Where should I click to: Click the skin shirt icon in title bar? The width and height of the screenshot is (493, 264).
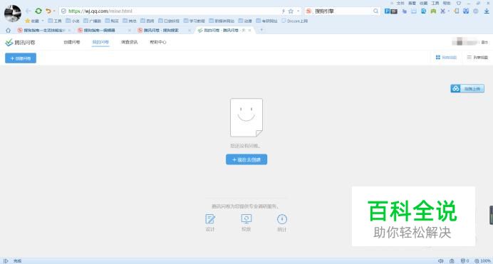click(459, 3)
